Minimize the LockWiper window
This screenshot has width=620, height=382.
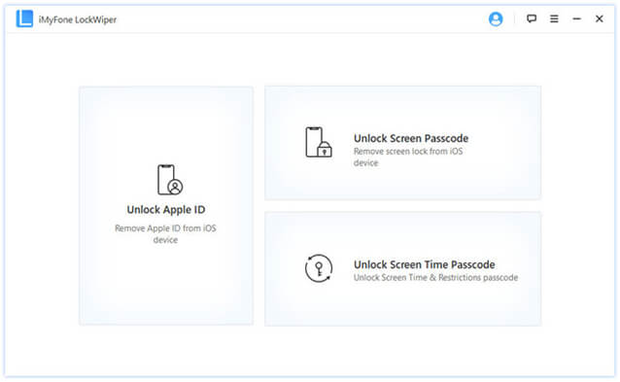pos(577,18)
